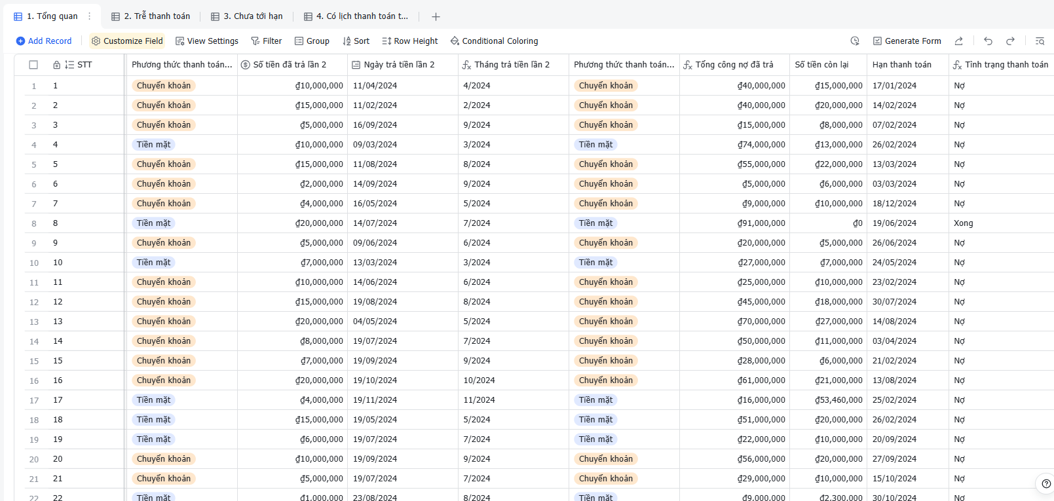The width and height of the screenshot is (1054, 501).
Task: Switch to 3. Chưa tới hạn tab
Action: point(248,16)
